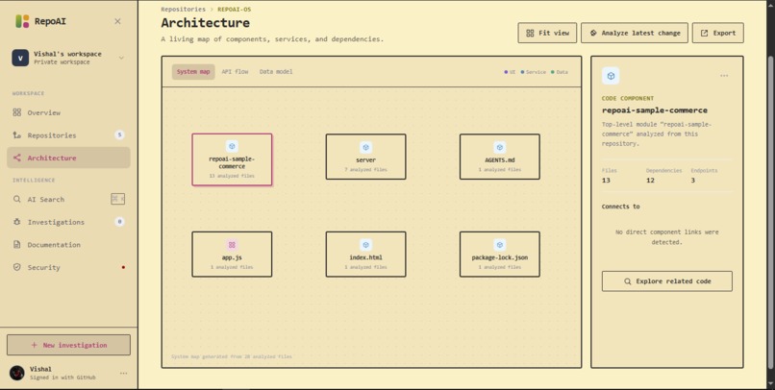Open detail panel three-dot menu
This screenshot has width=775, height=390.
point(724,76)
